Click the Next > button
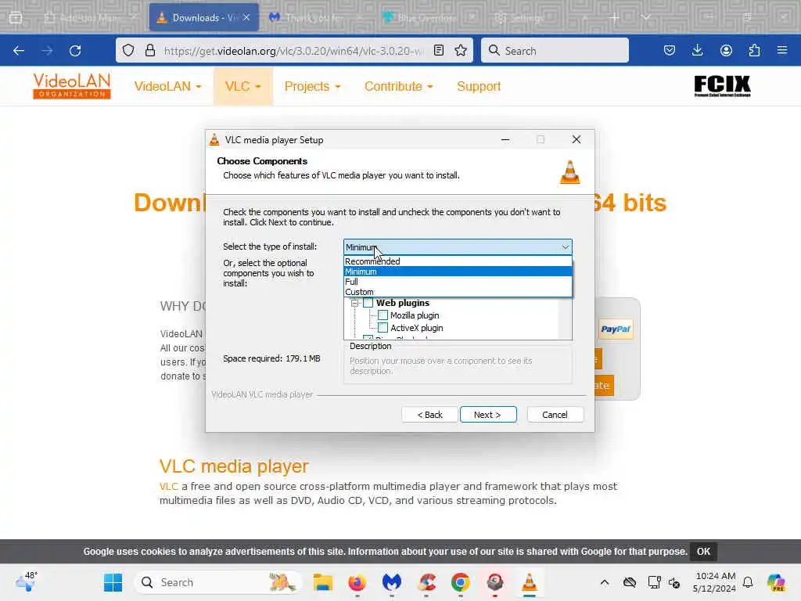Viewport: 801px width, 601px height. (x=488, y=415)
